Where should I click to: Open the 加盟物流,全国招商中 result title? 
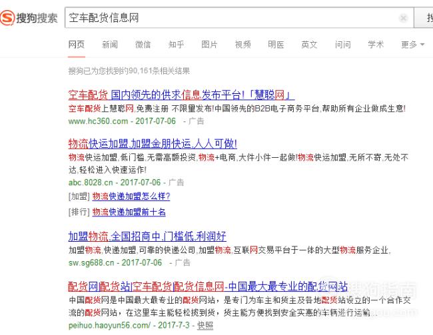147,236
